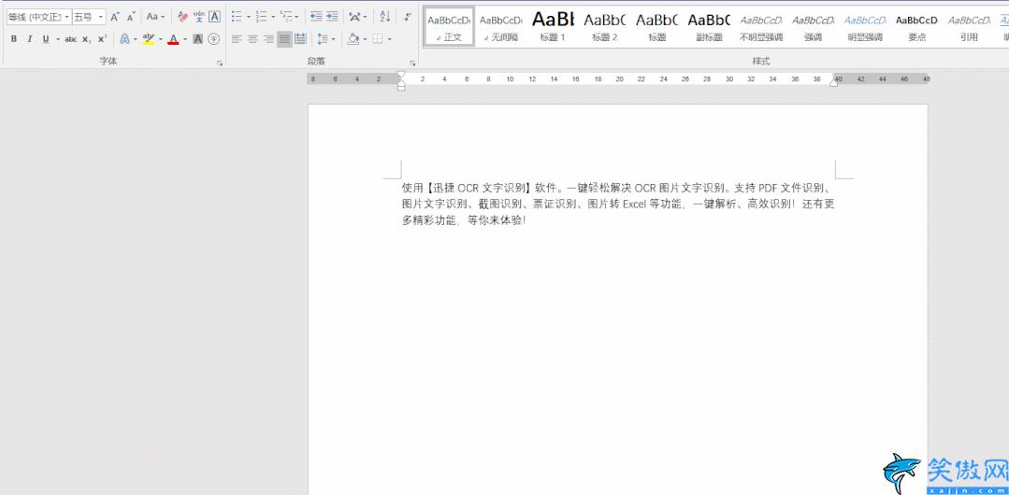Toggle italic formatting
The height and width of the screenshot is (495, 1009).
(x=30, y=39)
